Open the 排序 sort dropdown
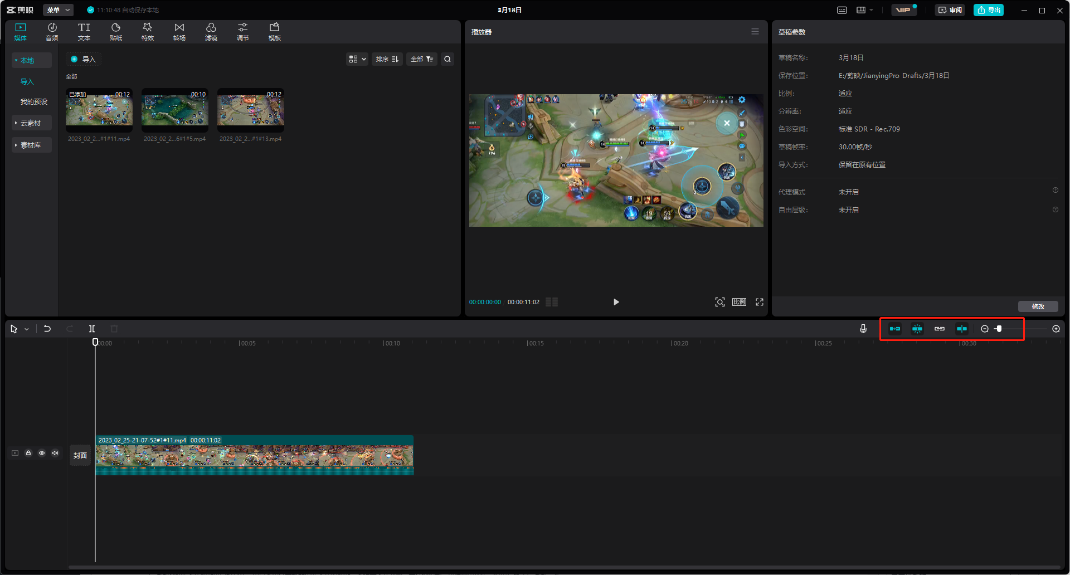 coord(387,59)
